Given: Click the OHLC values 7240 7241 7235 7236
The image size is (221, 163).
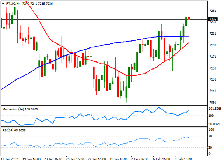Looking at the screenshot, I should [x=38, y=4].
